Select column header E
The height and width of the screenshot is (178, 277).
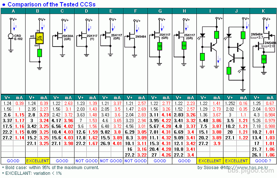(111, 11)
